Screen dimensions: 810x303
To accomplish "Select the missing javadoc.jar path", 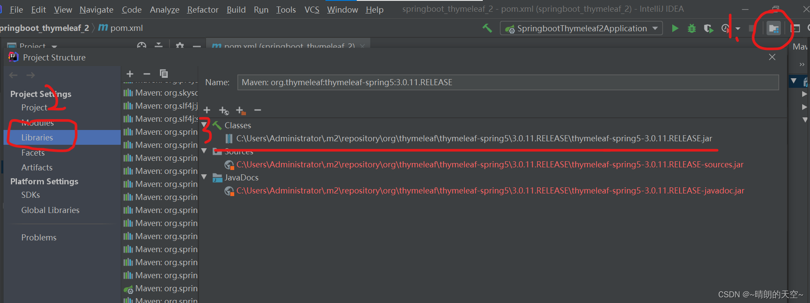I will [490, 190].
